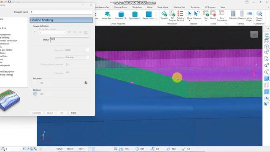Screen dimensions: 270x152
Task: Click the OK button in dialog
Action: pyautogui.click(x=62, y=113)
